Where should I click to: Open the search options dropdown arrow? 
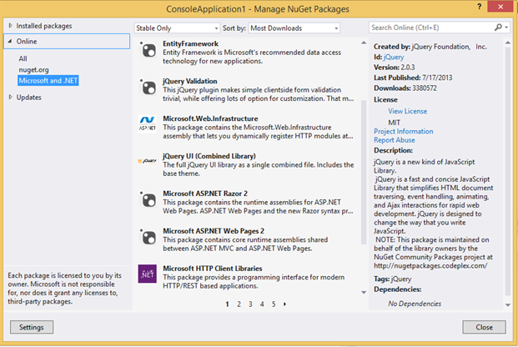click(x=506, y=28)
